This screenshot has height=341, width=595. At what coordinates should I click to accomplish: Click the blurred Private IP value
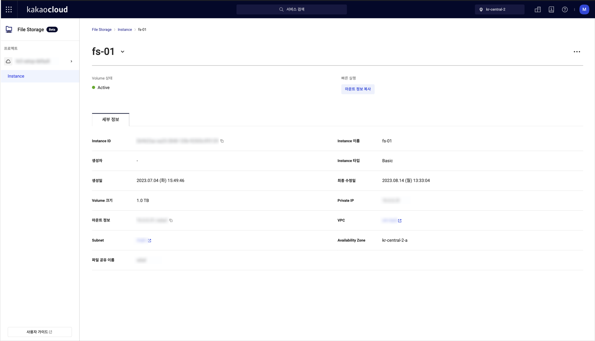pyautogui.click(x=391, y=200)
